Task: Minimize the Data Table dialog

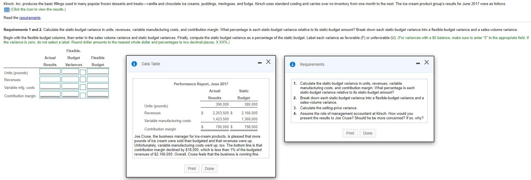Action: coord(260,63)
